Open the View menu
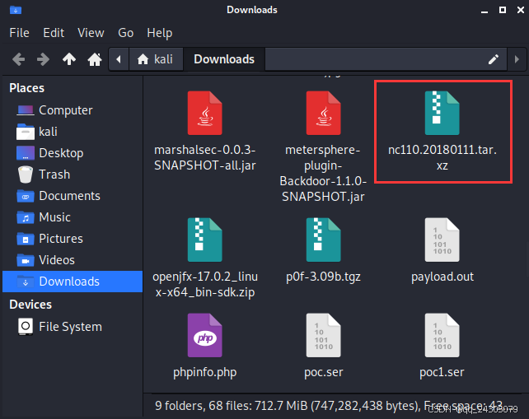The width and height of the screenshot is (529, 419). click(91, 33)
